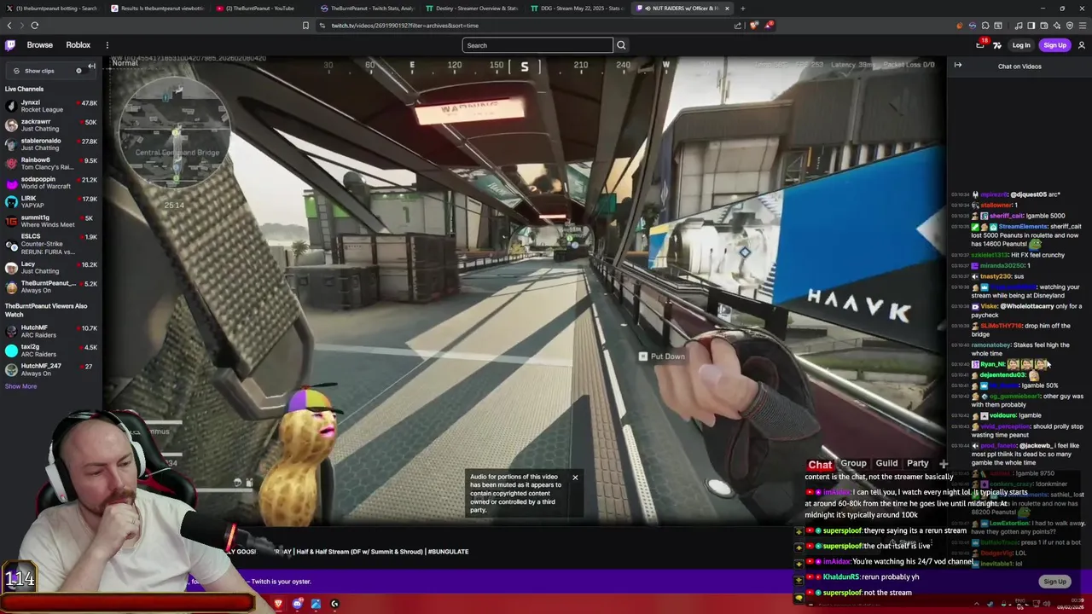Switch to TheBurntPeanut Twitch Stats tab

pyautogui.click(x=367, y=9)
